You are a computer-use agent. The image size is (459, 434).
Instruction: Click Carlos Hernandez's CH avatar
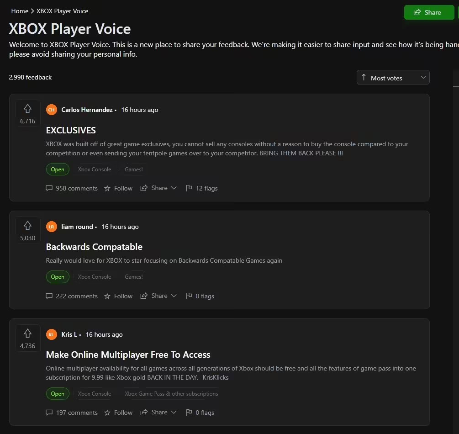(52, 110)
